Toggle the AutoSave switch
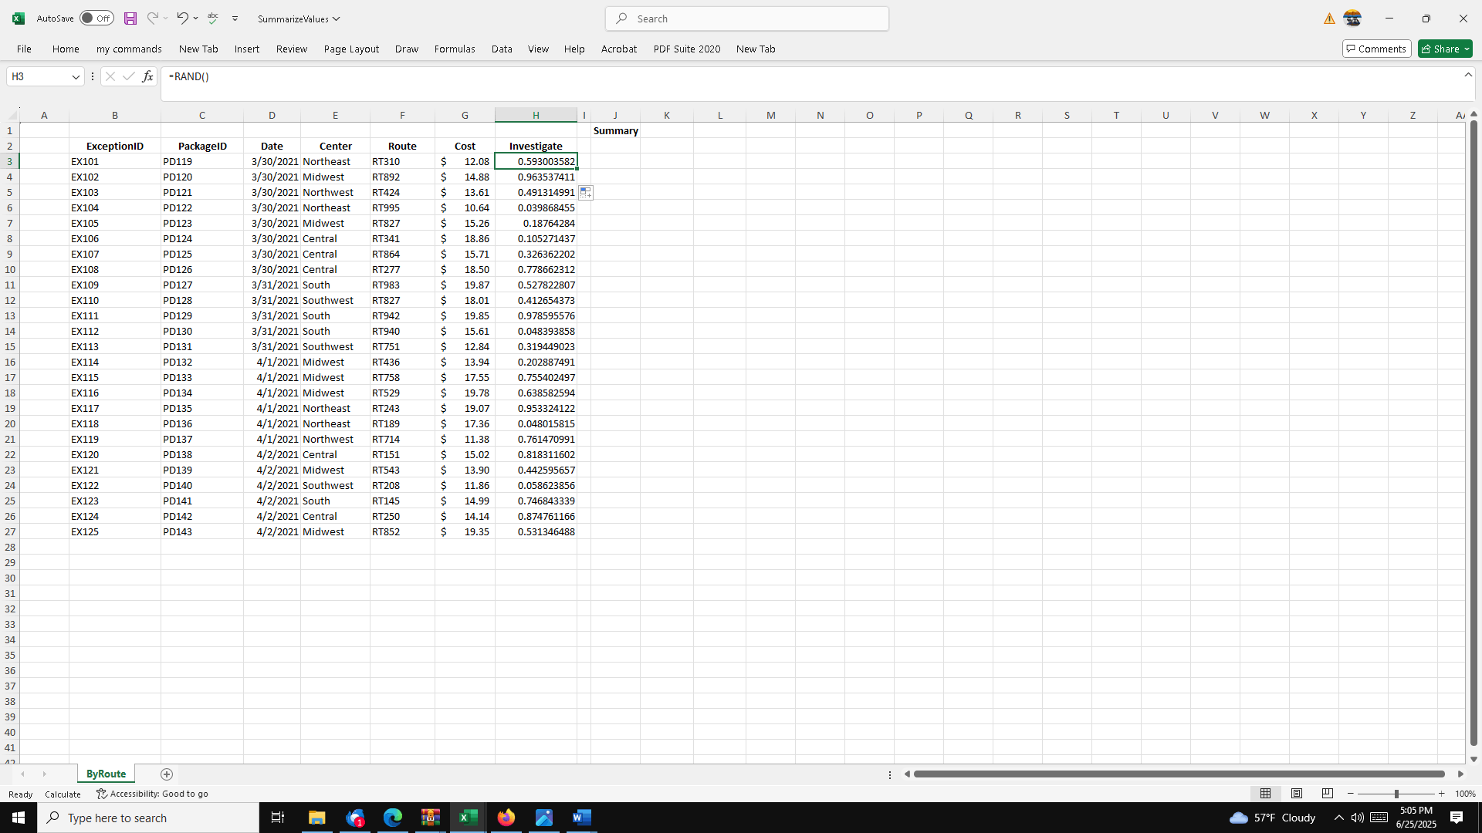The height and width of the screenshot is (833, 1482). click(96, 19)
